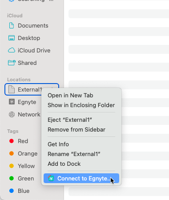Filter by the Red tag
This screenshot has height=200, width=169.
pyautogui.click(x=23, y=141)
